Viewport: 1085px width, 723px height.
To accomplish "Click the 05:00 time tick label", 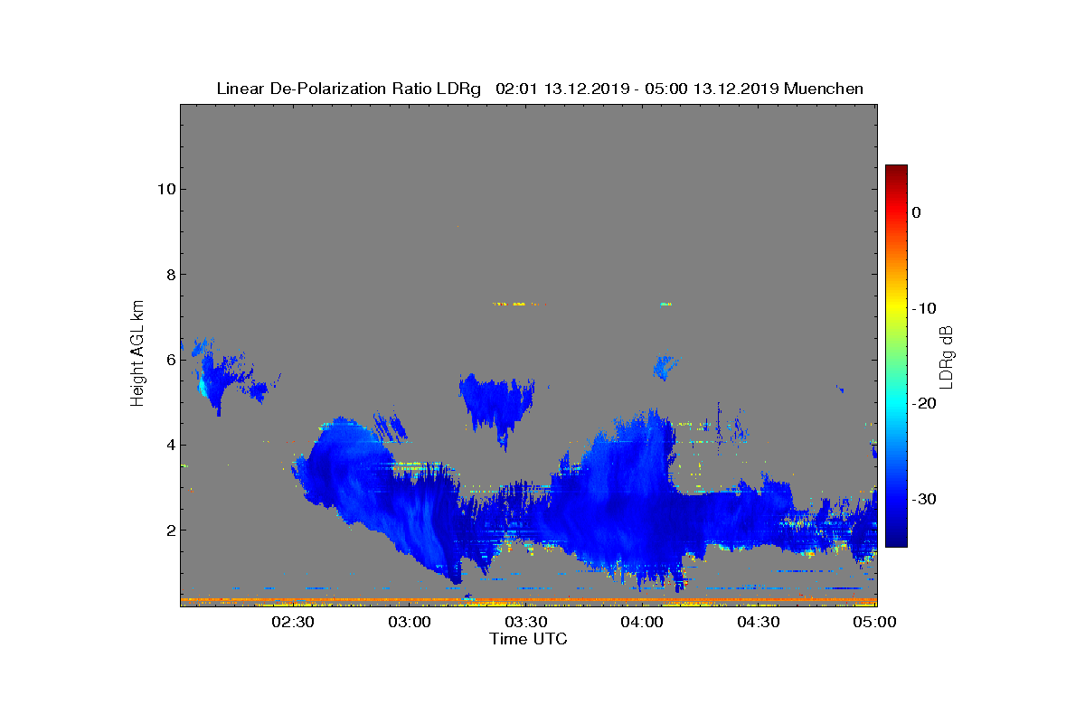I will click(875, 622).
